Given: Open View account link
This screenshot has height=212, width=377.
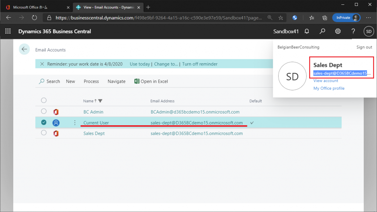Looking at the screenshot, I should pos(325,80).
